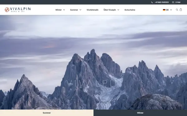This screenshot has height=116, width=187.
Task: Click the mountain hero banner image
Action: (x=93, y=62)
